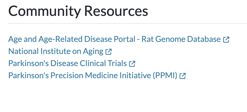Screen dimensions: 247x112
Task: Visit Parkinson's Disease Clinical Trials link
Action: pyautogui.click(x=67, y=63)
